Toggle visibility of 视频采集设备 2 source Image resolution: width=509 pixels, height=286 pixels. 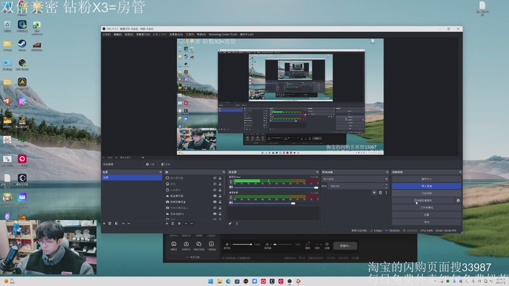[214, 208]
